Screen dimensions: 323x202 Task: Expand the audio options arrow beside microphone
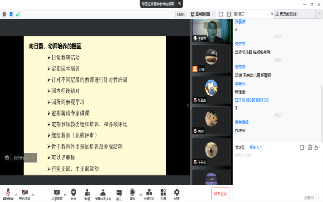(16, 194)
